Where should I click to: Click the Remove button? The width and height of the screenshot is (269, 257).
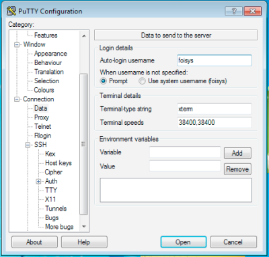tap(237, 169)
